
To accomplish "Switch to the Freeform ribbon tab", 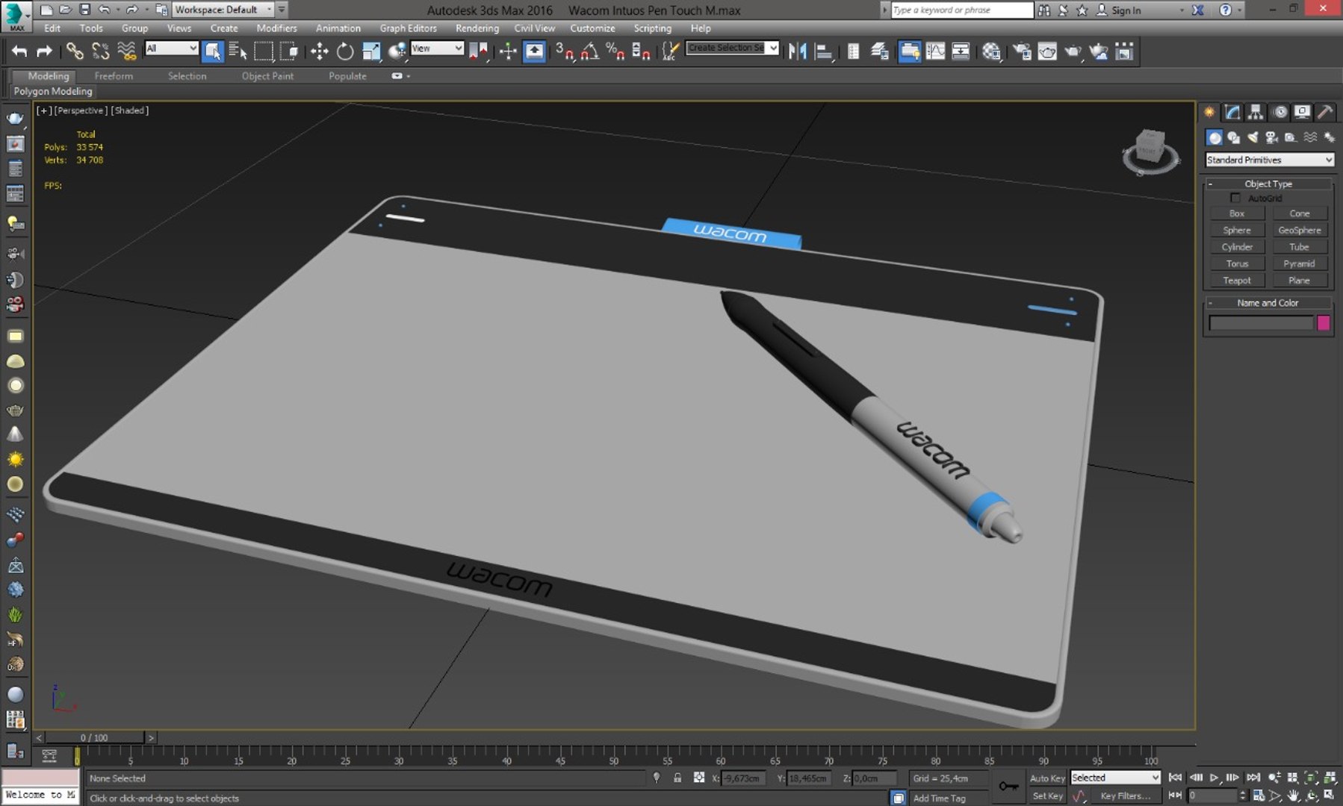I will pyautogui.click(x=114, y=76).
